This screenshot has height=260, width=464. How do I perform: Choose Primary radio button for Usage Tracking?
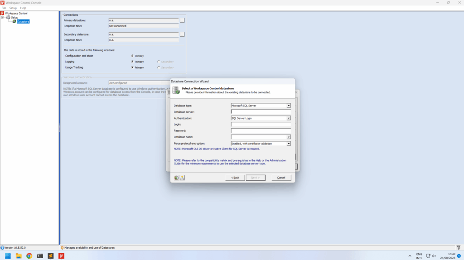(132, 67)
